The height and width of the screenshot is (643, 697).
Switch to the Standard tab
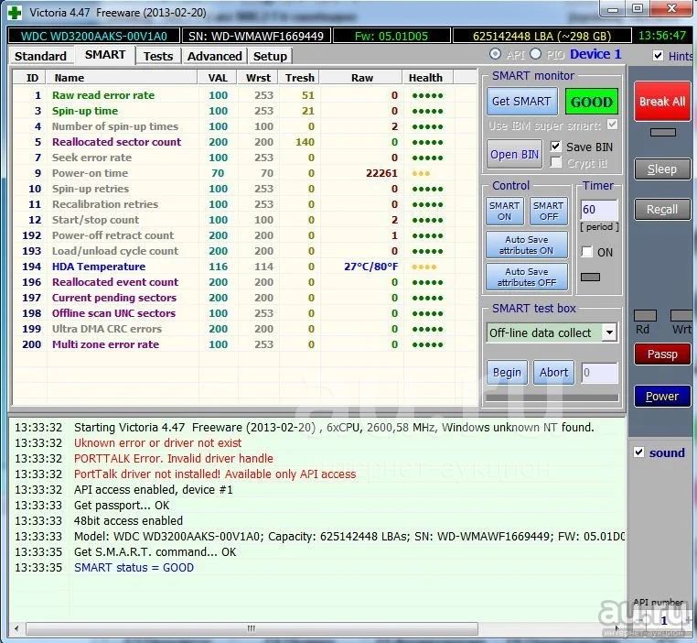(40, 56)
